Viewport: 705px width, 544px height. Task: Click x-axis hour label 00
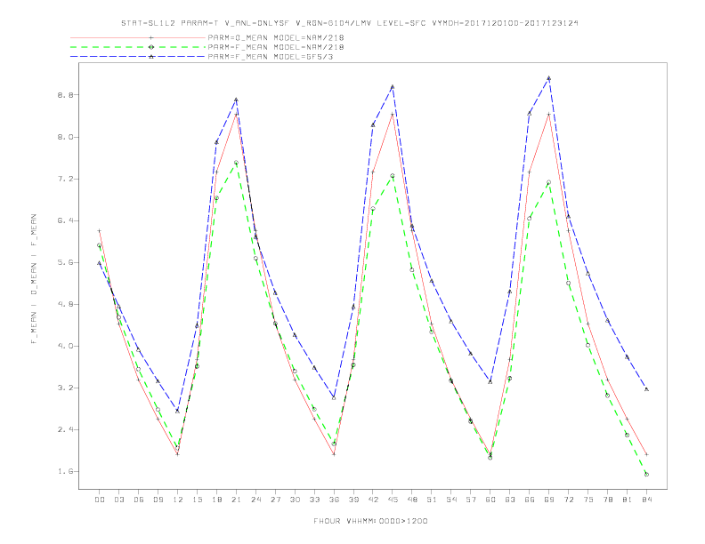tap(100, 500)
